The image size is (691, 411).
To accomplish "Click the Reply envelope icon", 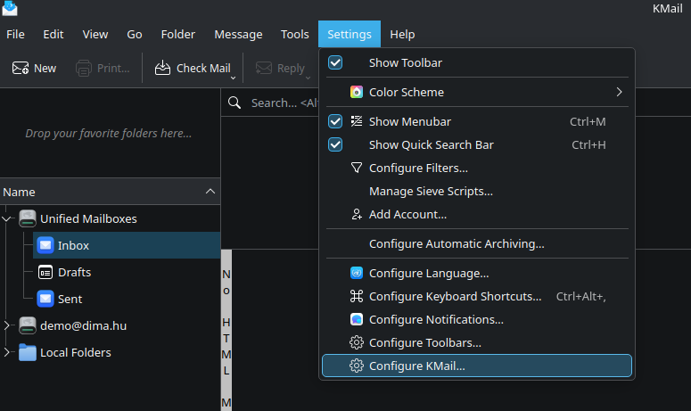I will click(x=264, y=68).
